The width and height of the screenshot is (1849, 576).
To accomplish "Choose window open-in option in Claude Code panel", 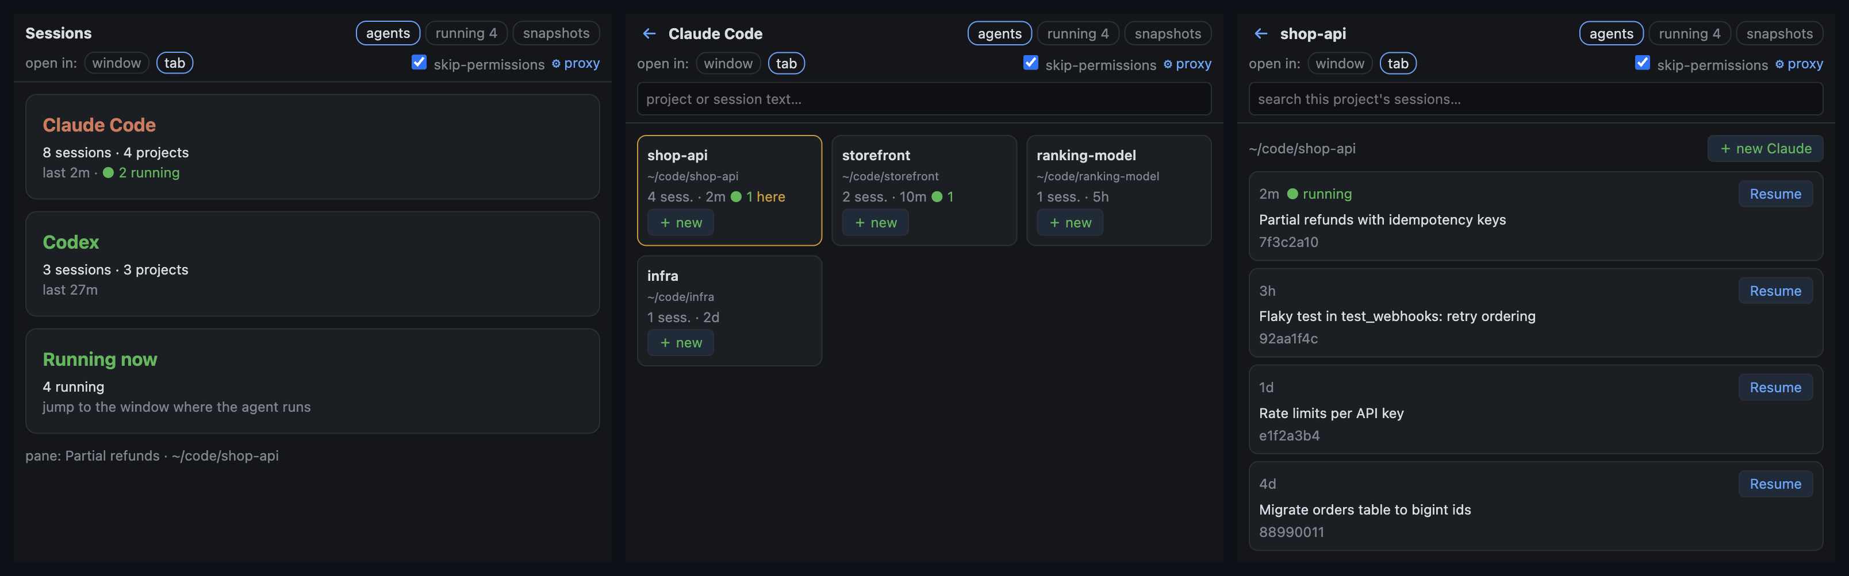I will 728,64.
